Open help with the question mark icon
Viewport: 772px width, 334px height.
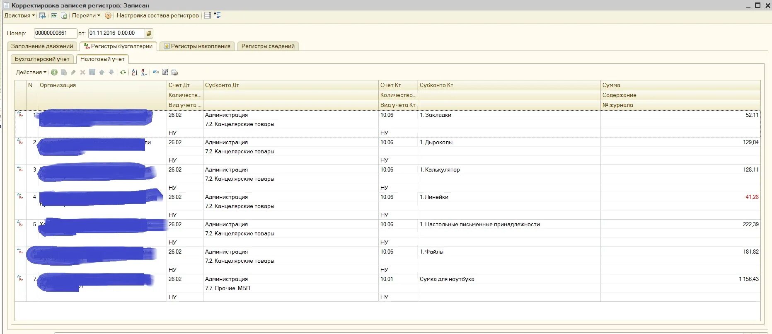click(x=108, y=15)
